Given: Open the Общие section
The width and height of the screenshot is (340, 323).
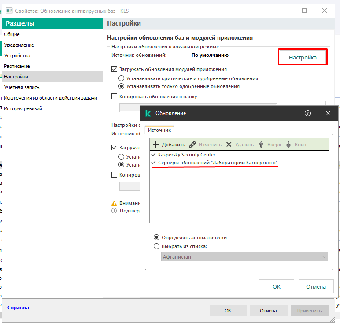Looking at the screenshot, I should pos(52,34).
